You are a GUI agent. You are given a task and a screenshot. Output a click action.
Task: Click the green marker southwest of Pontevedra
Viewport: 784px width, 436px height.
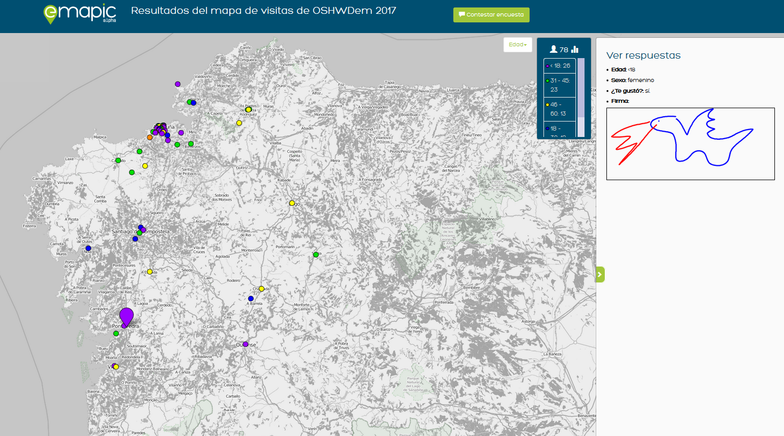click(116, 334)
